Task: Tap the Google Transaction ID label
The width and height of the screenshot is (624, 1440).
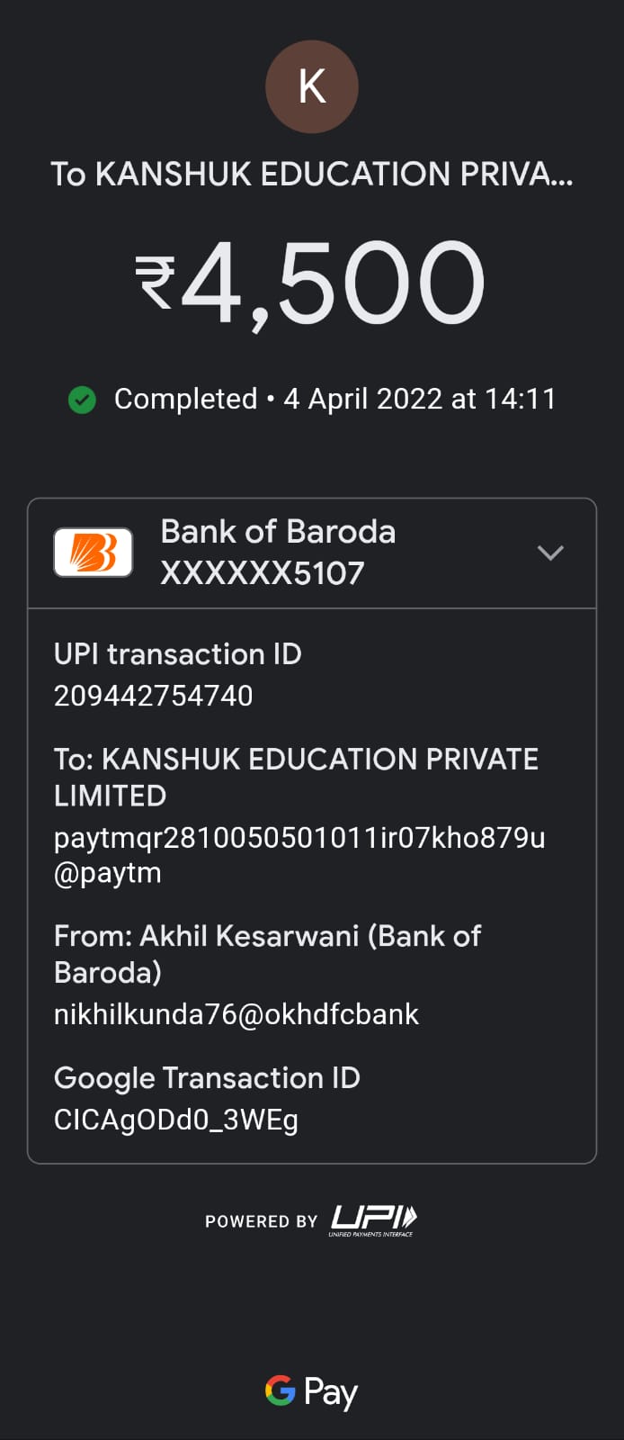Action: point(207,1078)
